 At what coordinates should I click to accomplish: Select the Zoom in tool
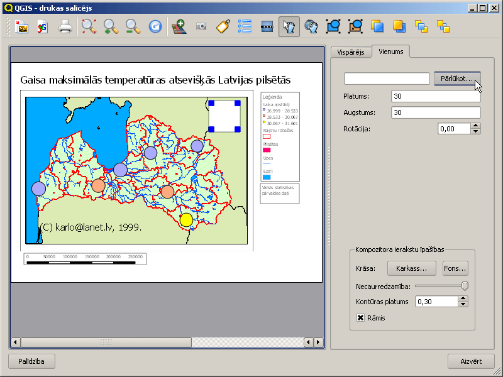(x=111, y=26)
